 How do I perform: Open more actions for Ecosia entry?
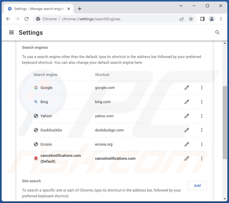coord(202,144)
